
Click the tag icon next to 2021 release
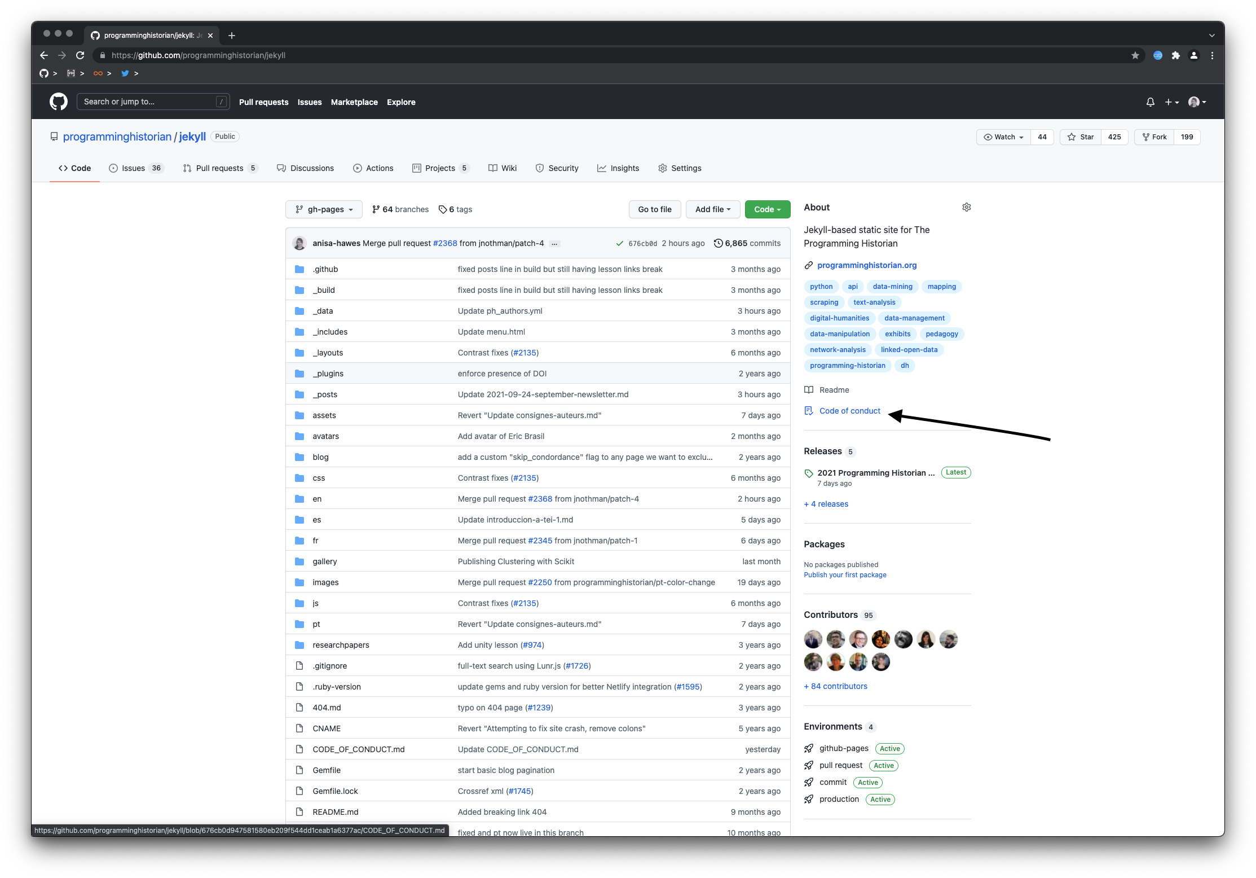click(808, 473)
